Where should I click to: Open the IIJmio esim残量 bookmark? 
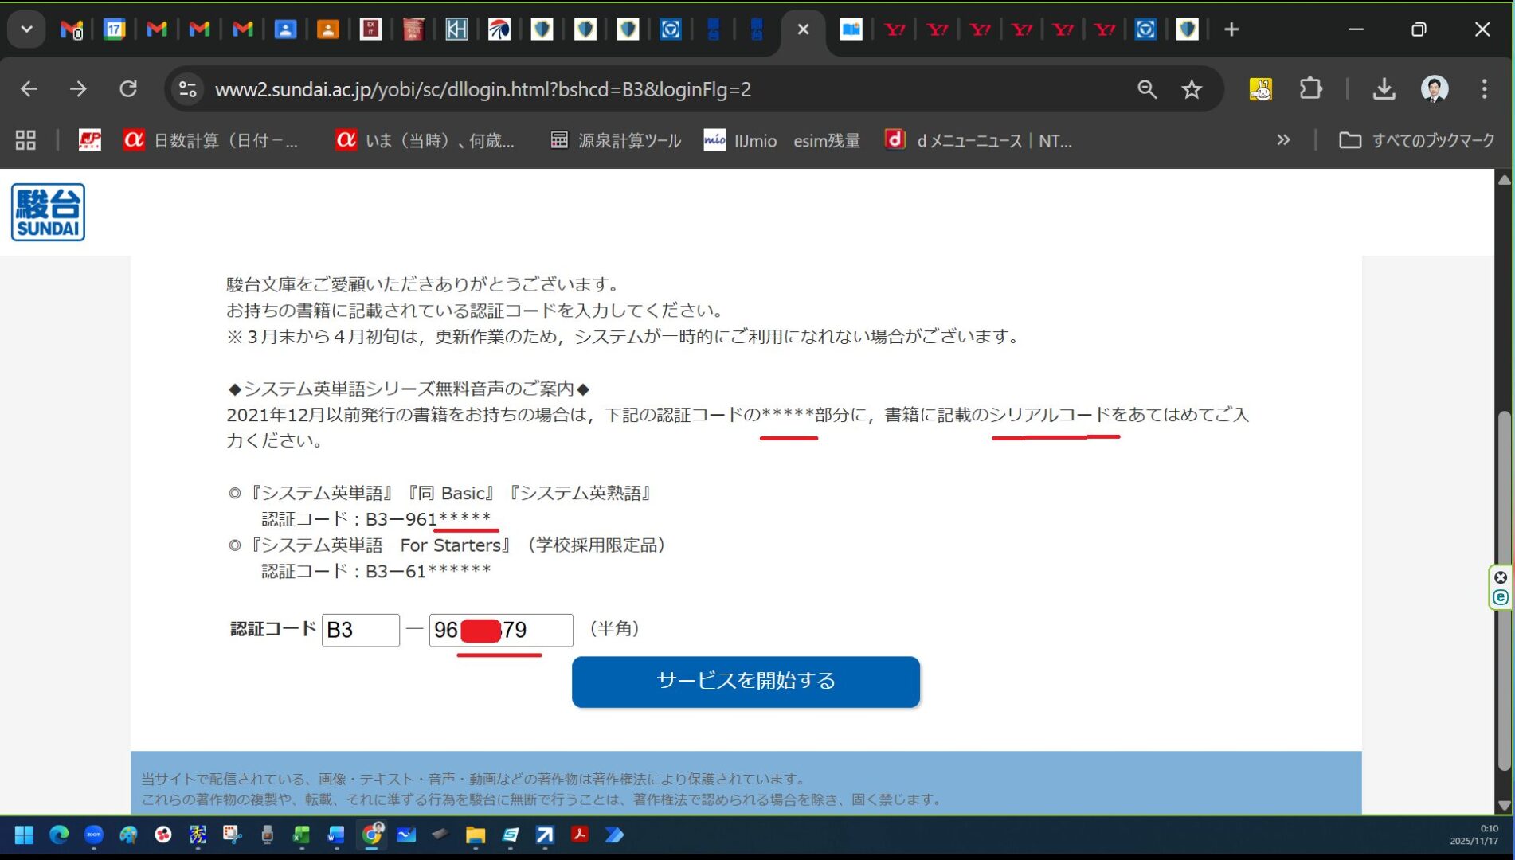(x=781, y=140)
